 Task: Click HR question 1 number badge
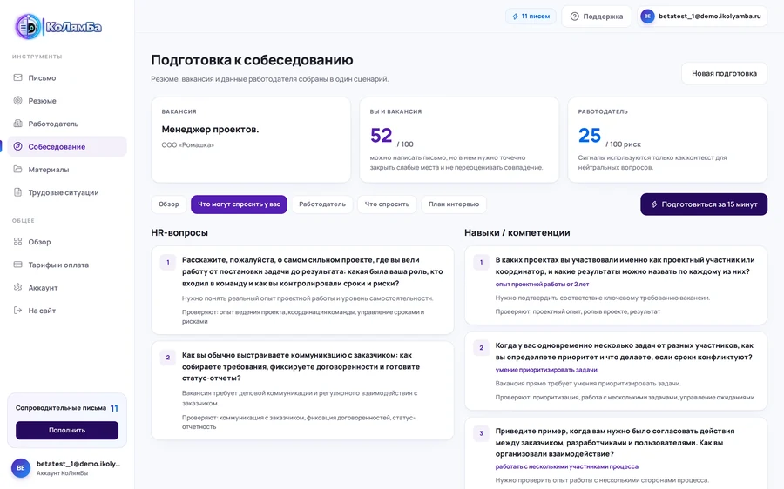pos(168,262)
